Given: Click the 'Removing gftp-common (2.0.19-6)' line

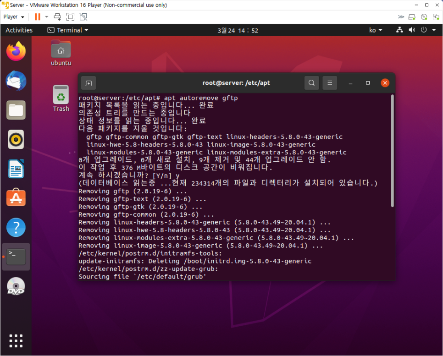Looking at the screenshot, I should [146, 214].
